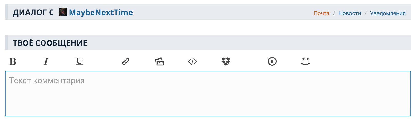Navigate to Уведомления

388,13
